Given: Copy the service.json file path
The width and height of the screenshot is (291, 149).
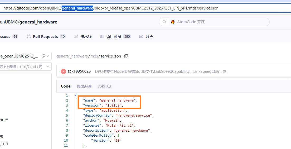Looking at the screenshot, I should coord(126,56).
